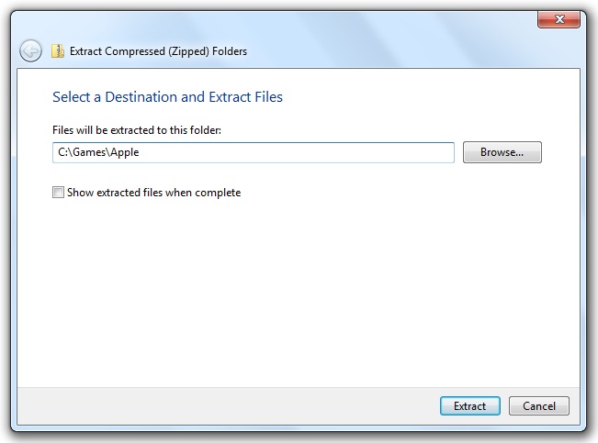
Task: Click the 'Apple' word in destination path
Action: pos(125,152)
